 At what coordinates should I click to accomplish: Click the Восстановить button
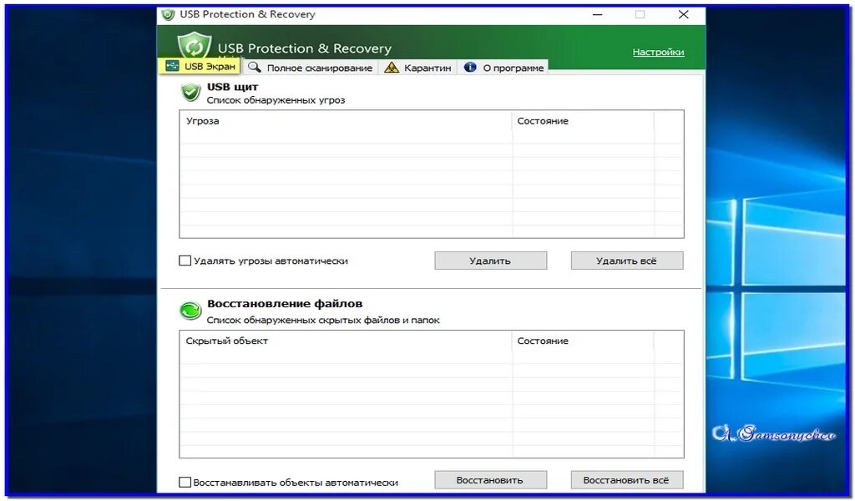click(x=490, y=480)
